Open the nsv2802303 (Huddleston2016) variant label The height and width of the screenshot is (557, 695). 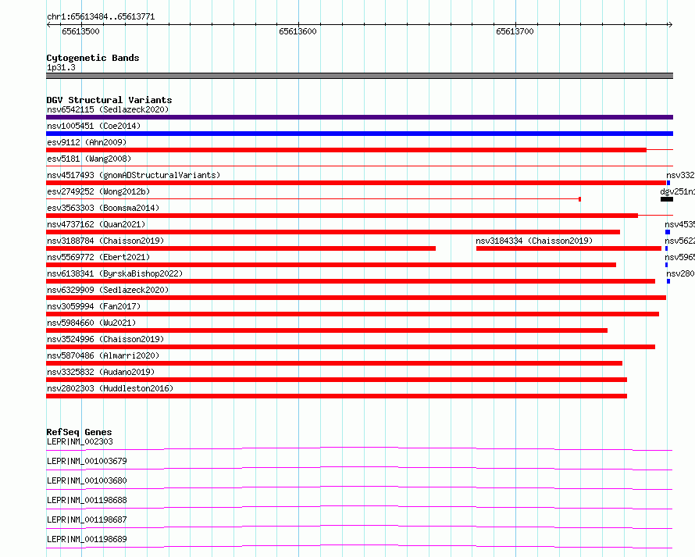pyautogui.click(x=110, y=388)
